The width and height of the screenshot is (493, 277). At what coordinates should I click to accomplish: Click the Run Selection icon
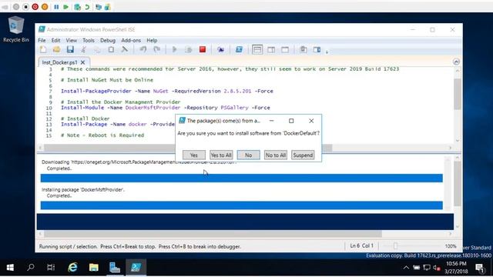pos(188,49)
